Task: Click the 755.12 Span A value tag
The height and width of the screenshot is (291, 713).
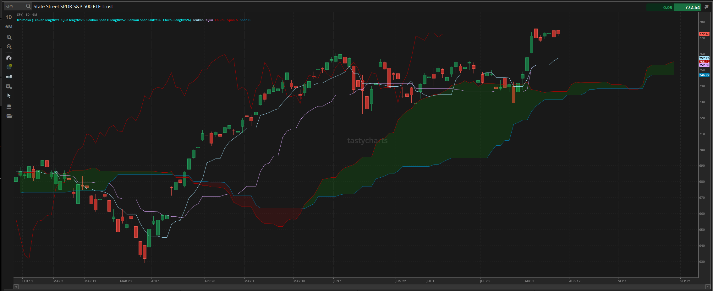Action: [704, 62]
